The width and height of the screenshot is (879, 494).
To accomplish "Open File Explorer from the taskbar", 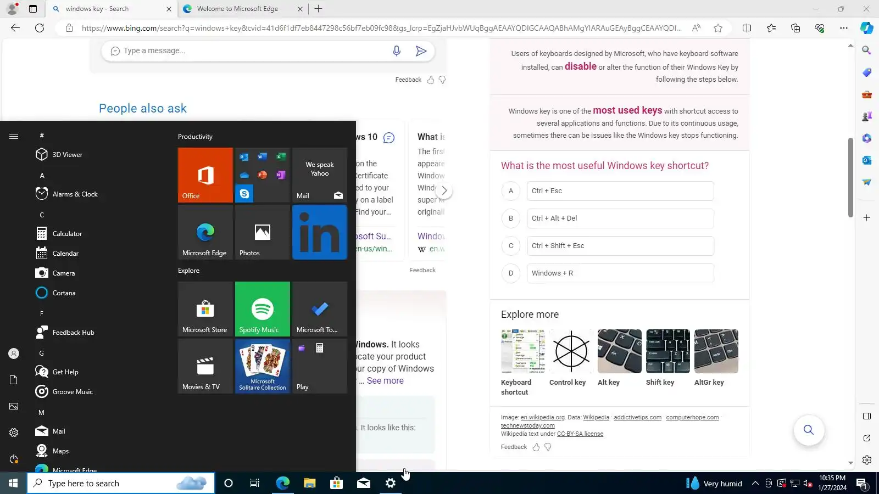I will (309, 483).
